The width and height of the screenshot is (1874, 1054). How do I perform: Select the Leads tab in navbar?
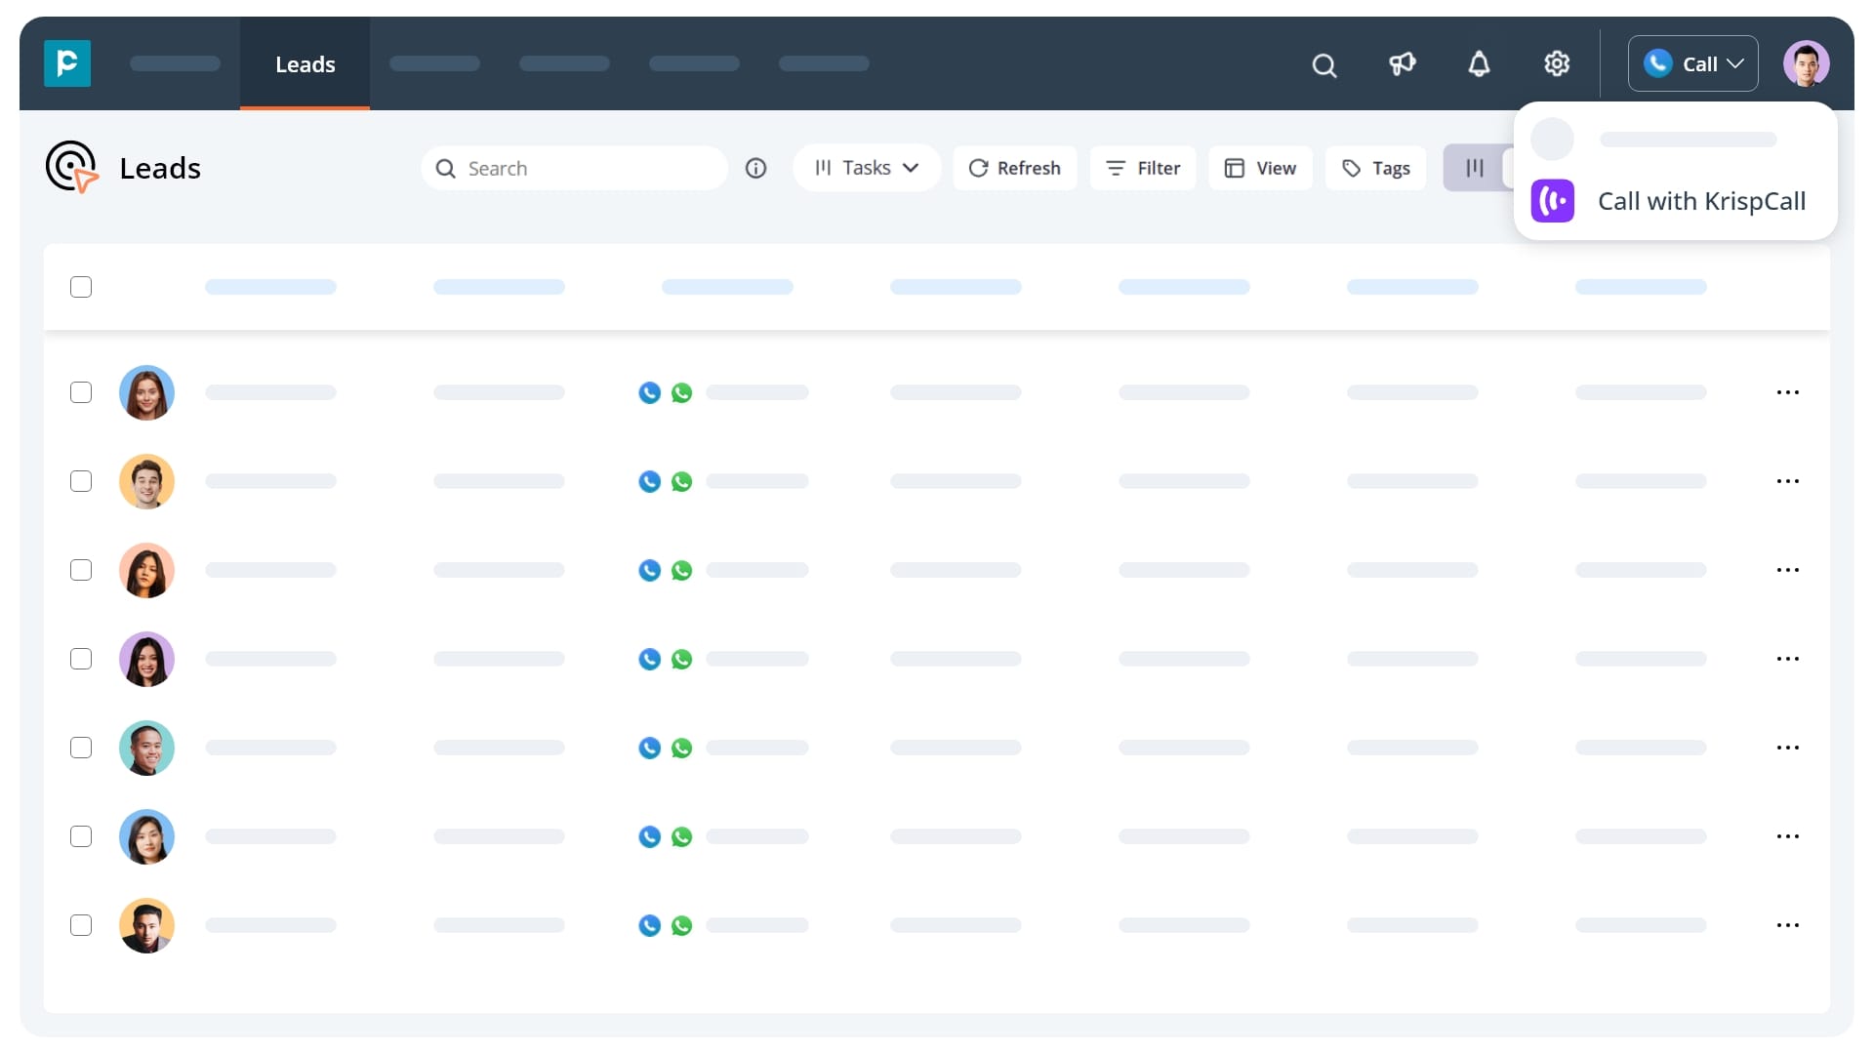tap(305, 64)
